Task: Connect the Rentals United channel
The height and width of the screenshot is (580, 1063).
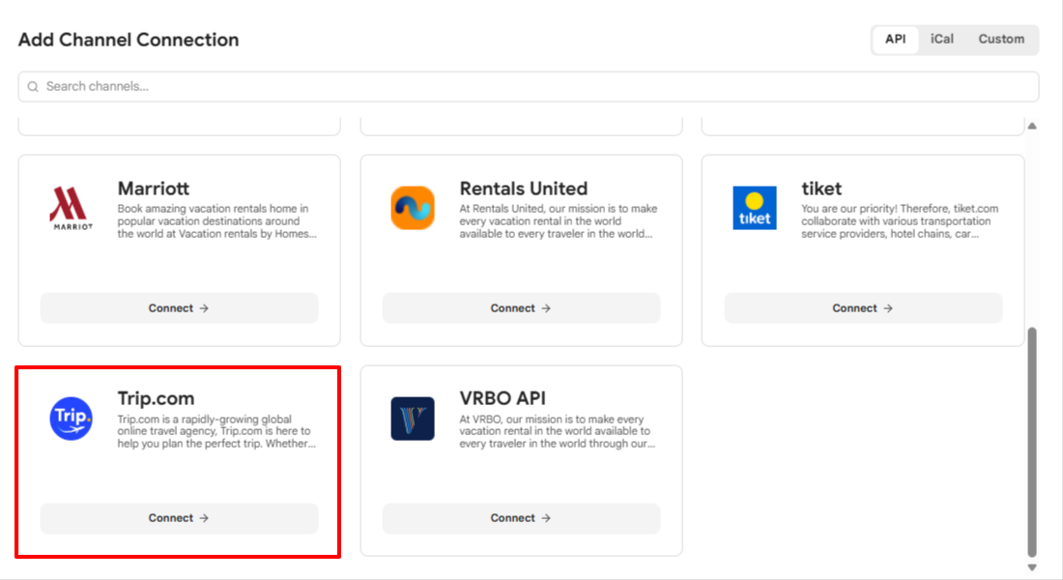Action: 521,308
